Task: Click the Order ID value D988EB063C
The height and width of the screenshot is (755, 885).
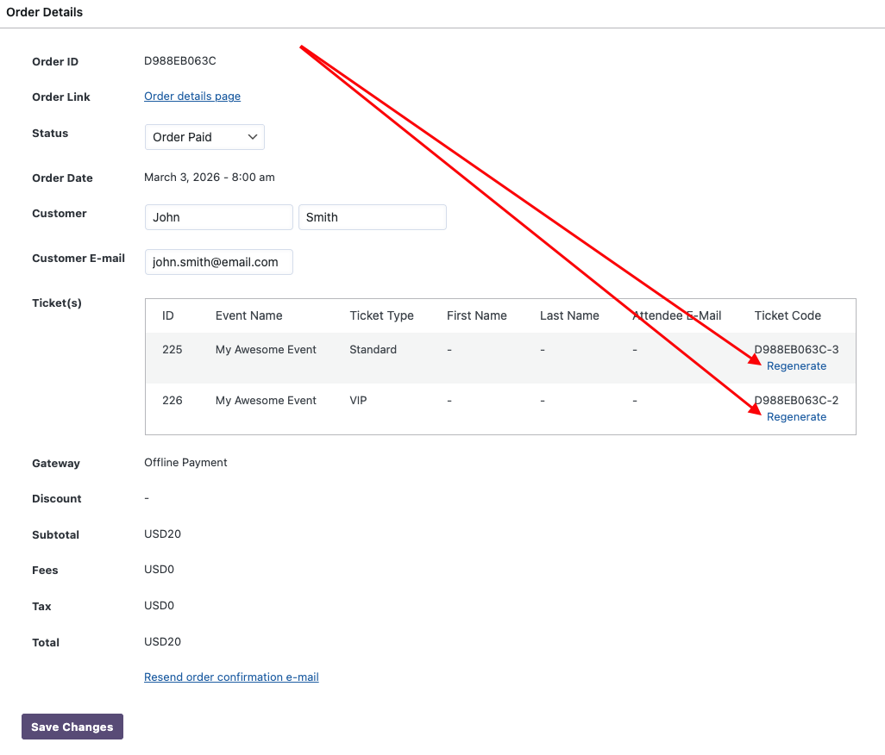Action: [x=180, y=61]
